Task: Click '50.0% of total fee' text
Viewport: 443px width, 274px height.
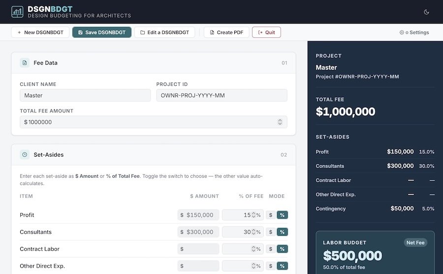Action: click(344, 267)
